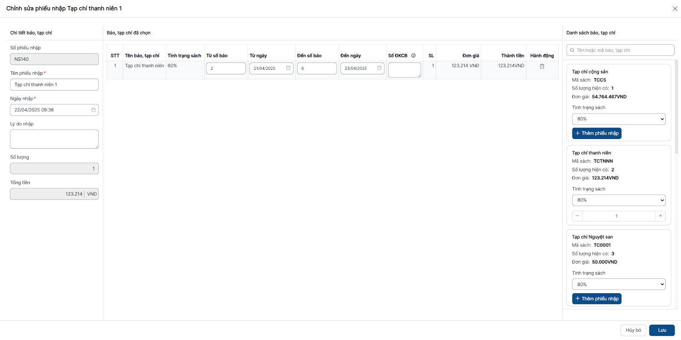Click the Hủy bỏ cancel button
Screen dimensions: 681x340
point(633,330)
